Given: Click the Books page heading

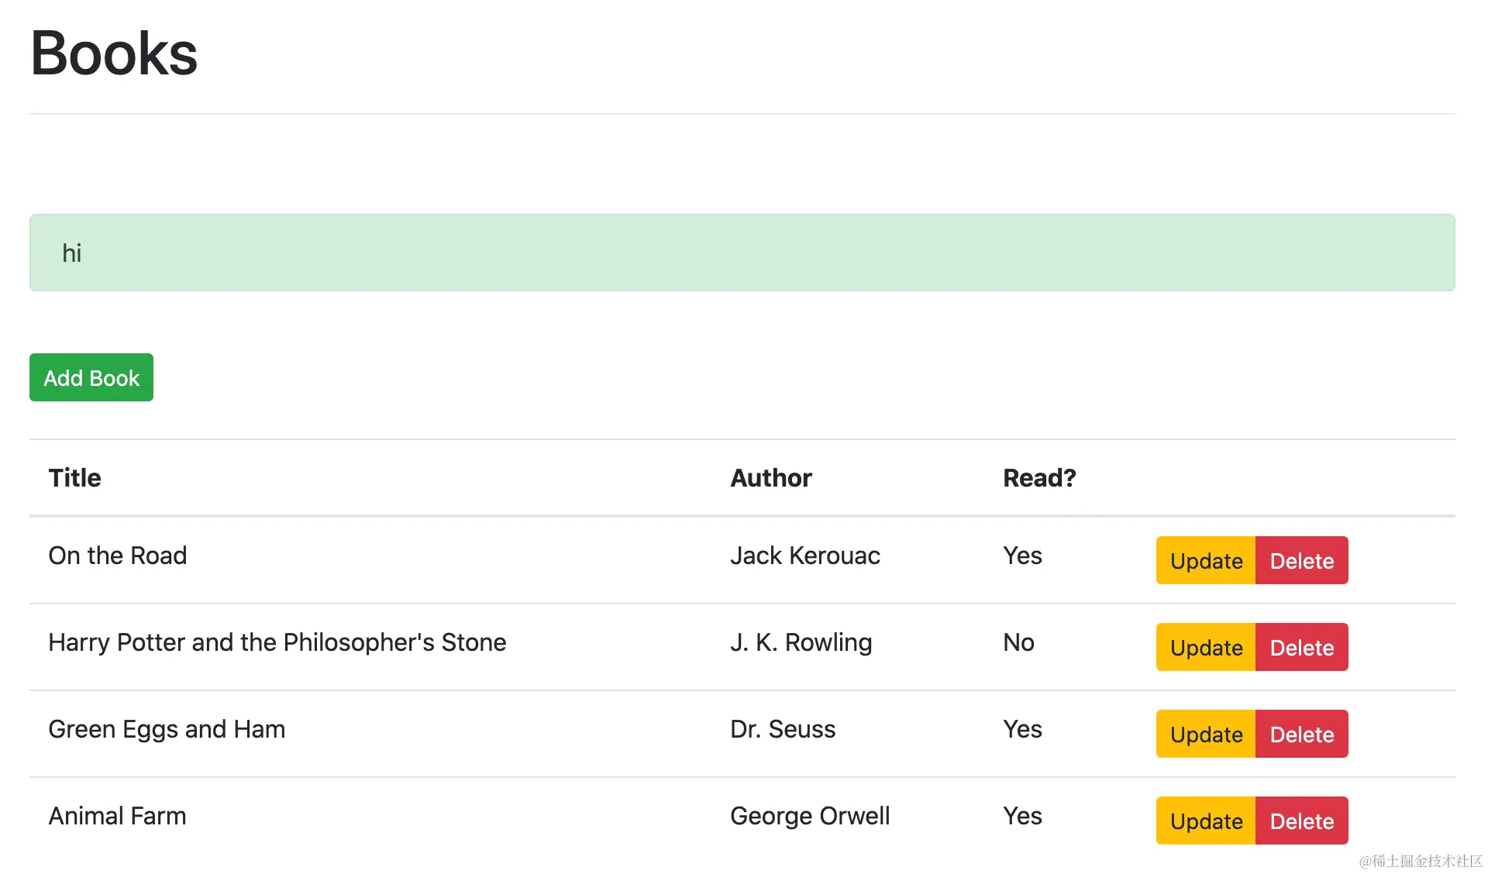Looking at the screenshot, I should 113,52.
